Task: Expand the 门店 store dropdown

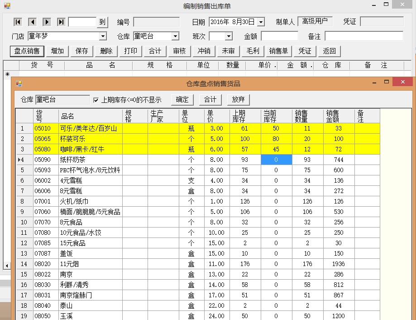Action: click(x=103, y=36)
